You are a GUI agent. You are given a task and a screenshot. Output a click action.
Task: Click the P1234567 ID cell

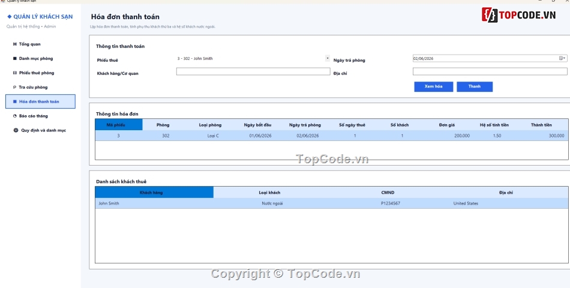pos(391,203)
